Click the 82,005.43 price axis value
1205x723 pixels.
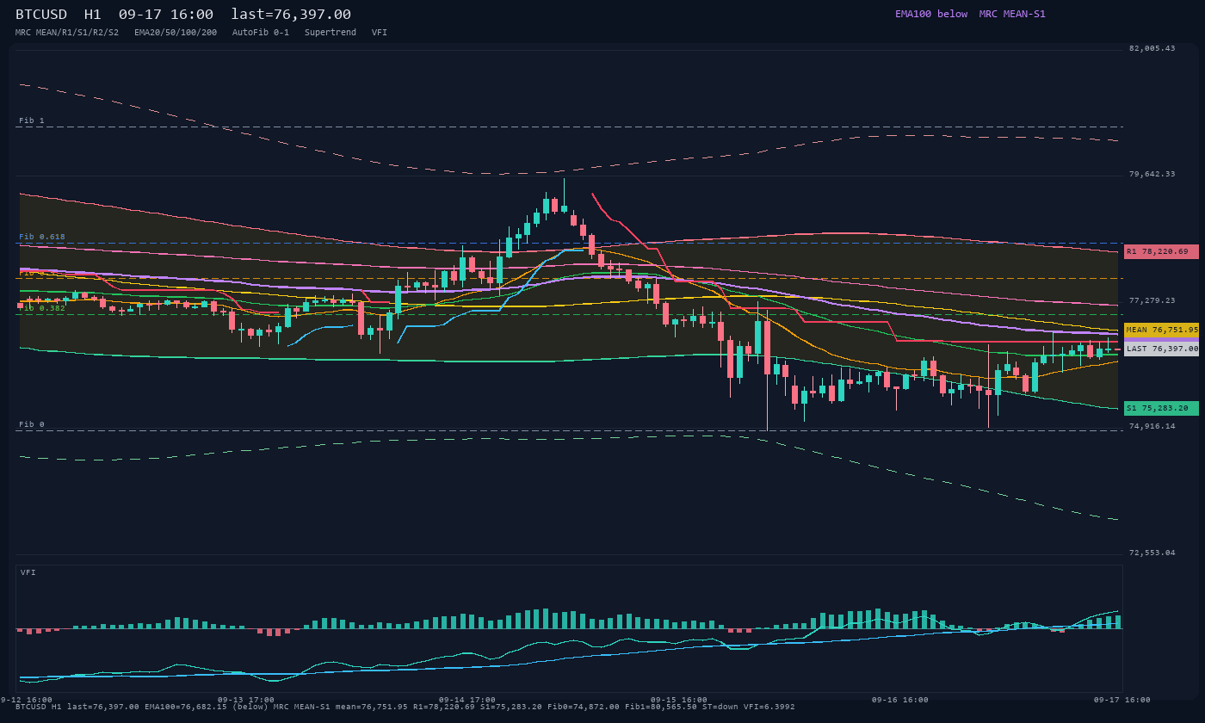click(x=1152, y=48)
